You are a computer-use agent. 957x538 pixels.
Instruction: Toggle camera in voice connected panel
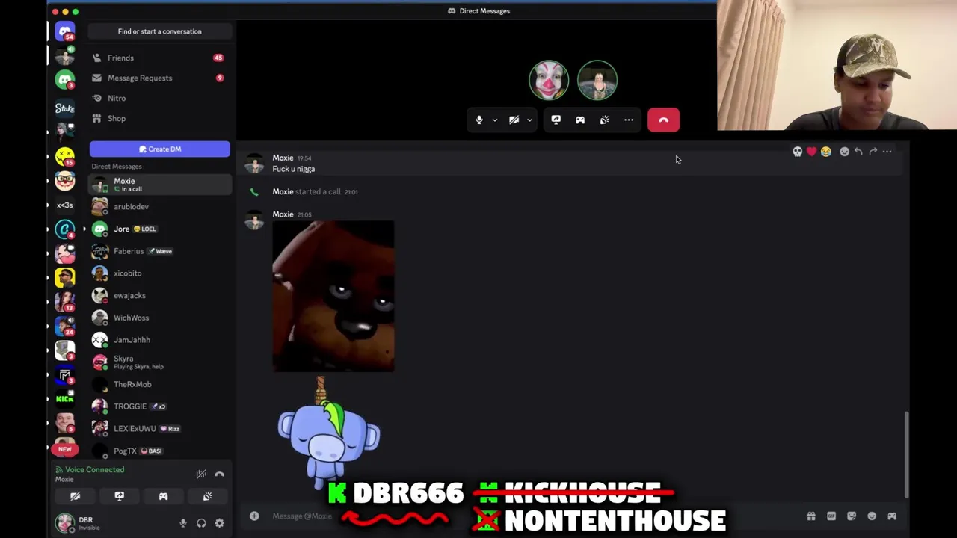(x=76, y=496)
